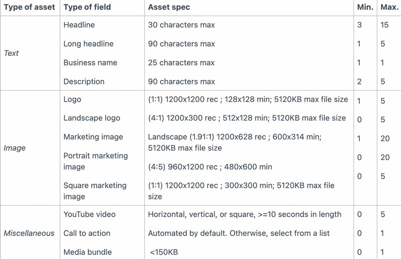The height and width of the screenshot is (259, 401).
Task: Click the 'Type of field' column header
Action: [x=87, y=7]
